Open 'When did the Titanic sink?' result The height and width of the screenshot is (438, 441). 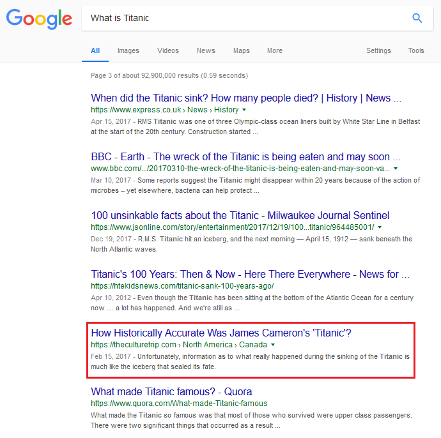(x=246, y=98)
